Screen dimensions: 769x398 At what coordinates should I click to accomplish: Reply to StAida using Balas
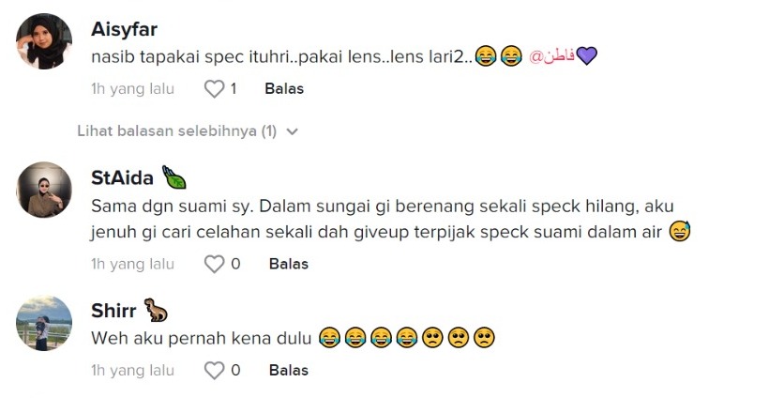288,264
